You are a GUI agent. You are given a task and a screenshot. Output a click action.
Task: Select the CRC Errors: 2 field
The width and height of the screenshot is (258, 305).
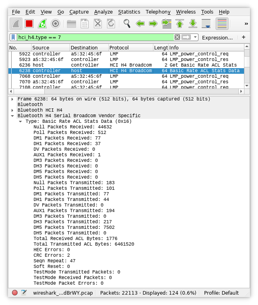pyautogui.click(x=52, y=255)
